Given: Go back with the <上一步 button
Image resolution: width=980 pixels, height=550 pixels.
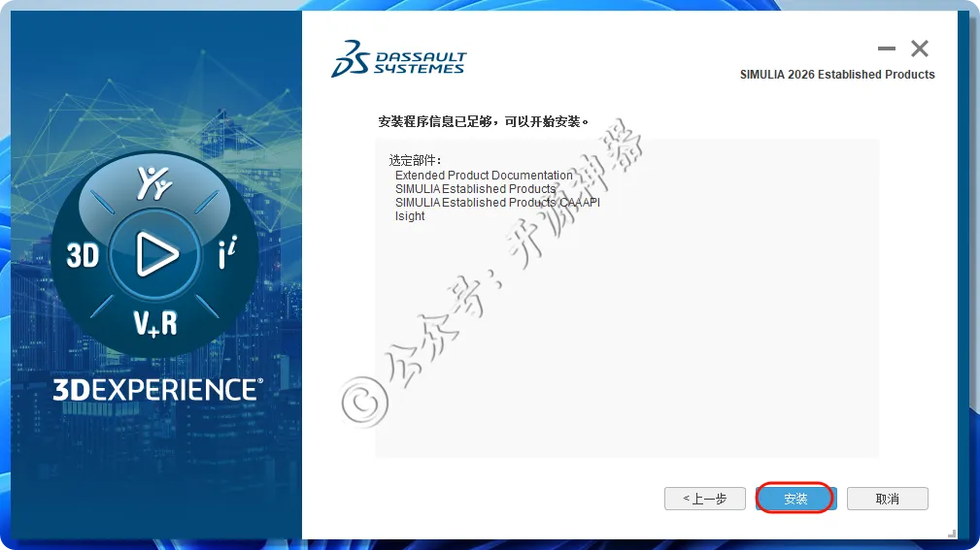Looking at the screenshot, I should [x=705, y=499].
